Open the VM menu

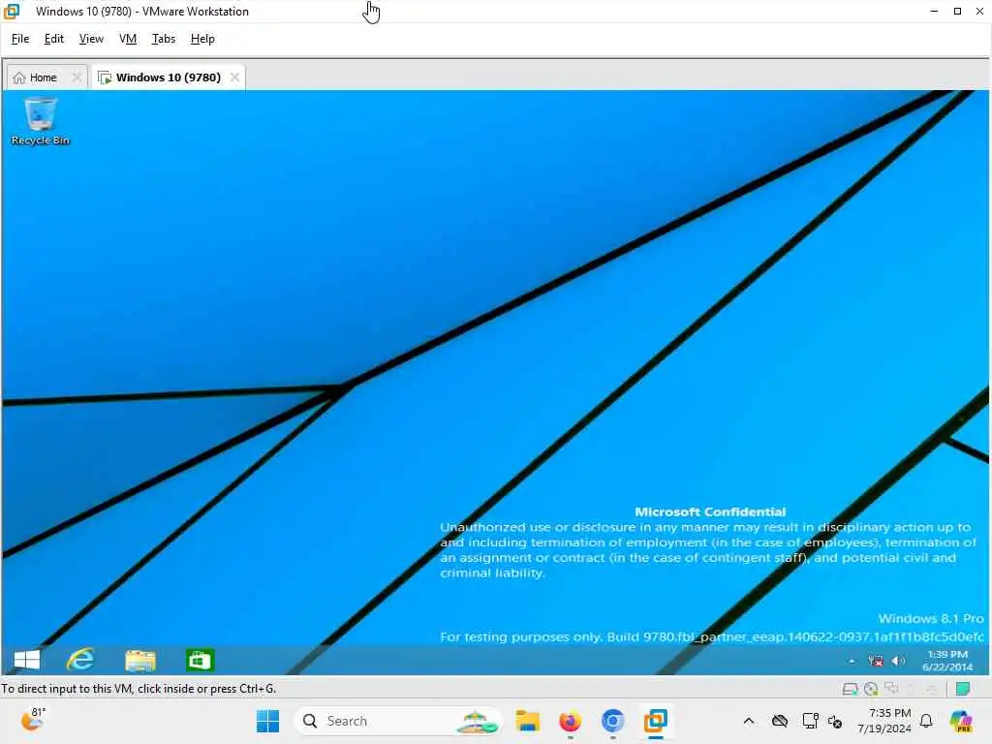coord(128,39)
